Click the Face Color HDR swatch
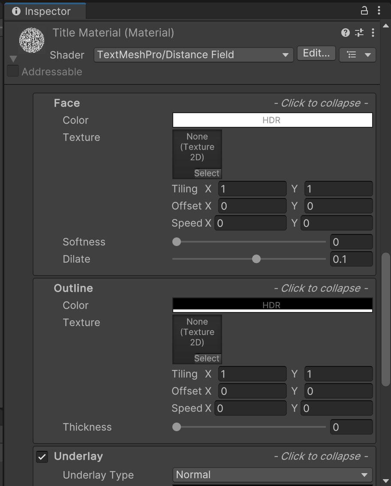 point(272,120)
